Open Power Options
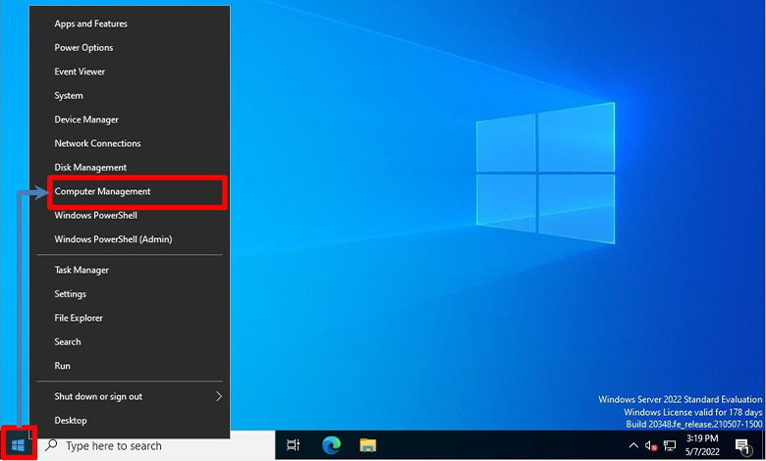 pyautogui.click(x=130, y=47)
